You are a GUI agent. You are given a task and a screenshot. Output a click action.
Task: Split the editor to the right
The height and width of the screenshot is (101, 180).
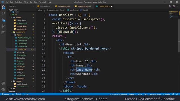tap(174, 6)
